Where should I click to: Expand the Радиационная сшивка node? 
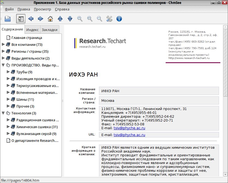(x=8, y=120)
